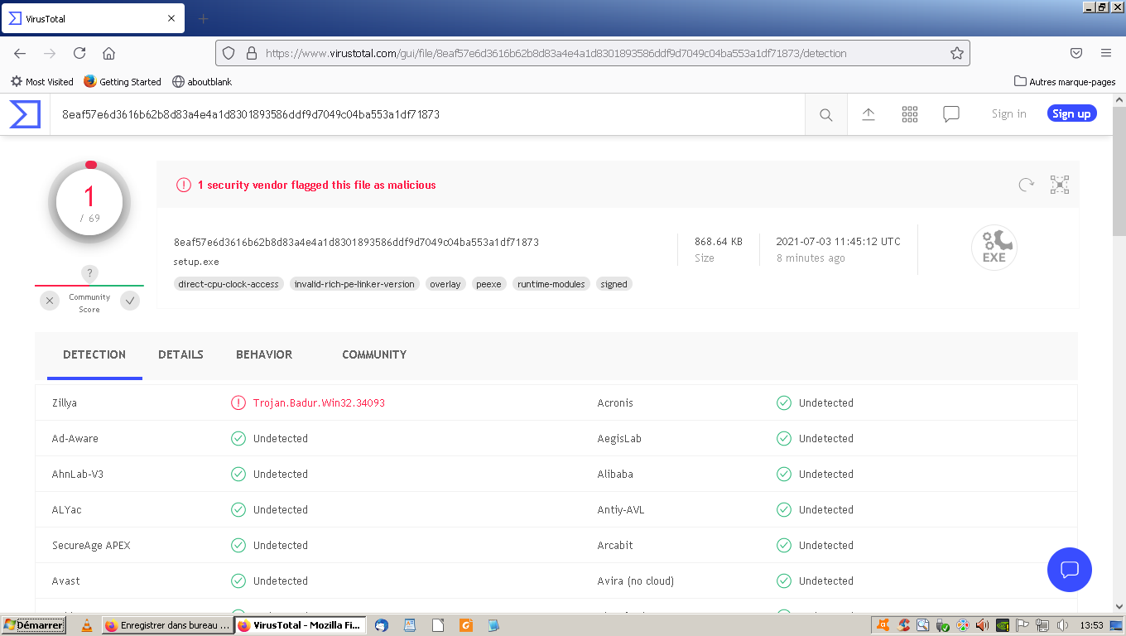Click the runtime-modules tag

pos(551,284)
